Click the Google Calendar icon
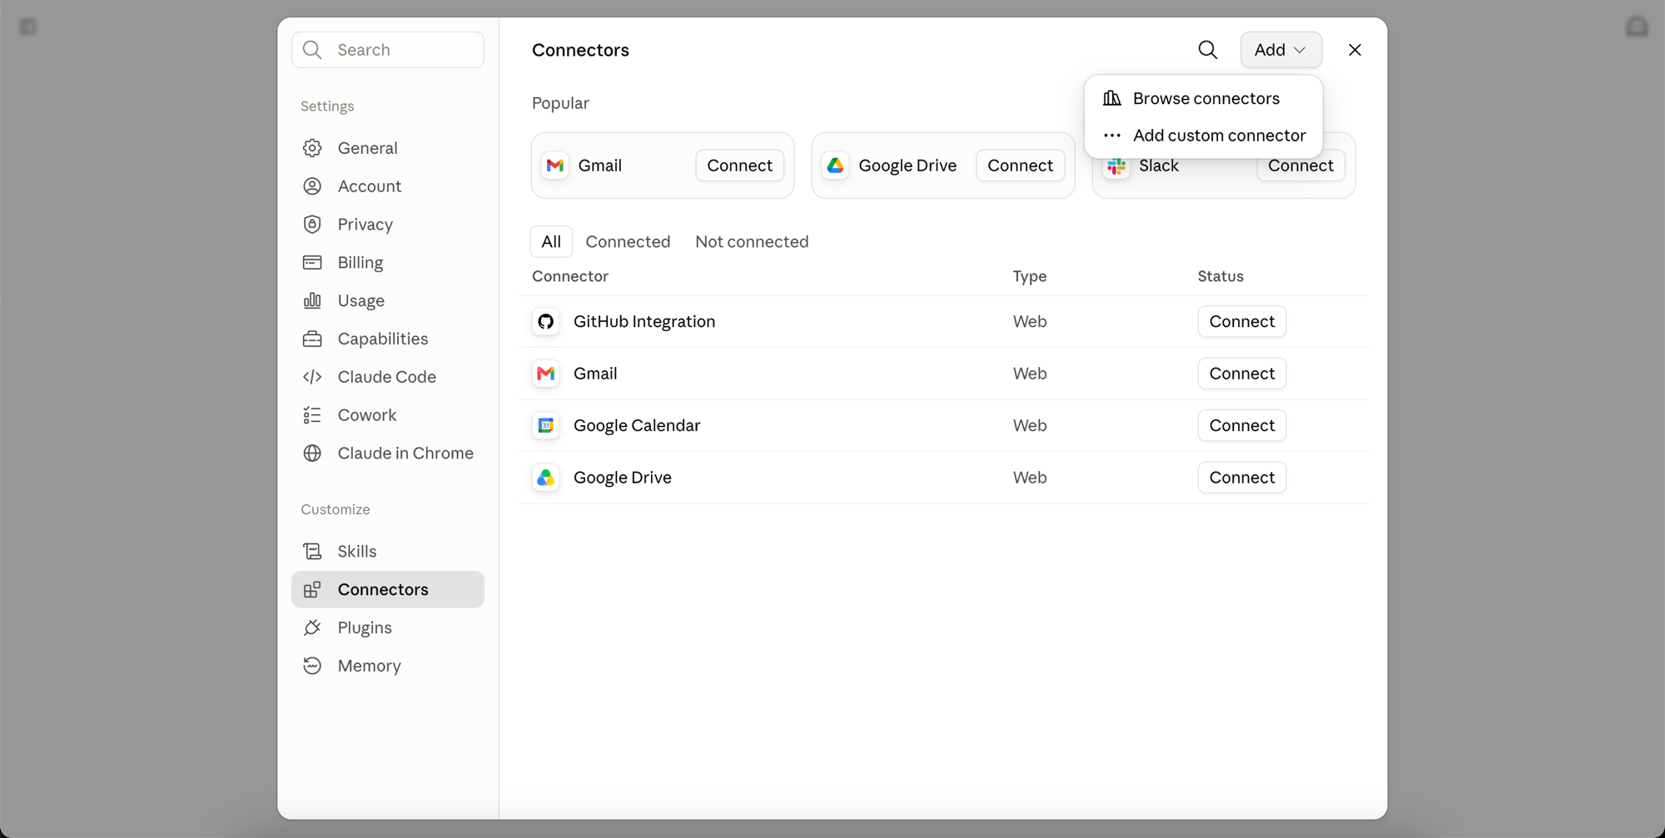This screenshot has width=1665, height=838. tap(546, 425)
